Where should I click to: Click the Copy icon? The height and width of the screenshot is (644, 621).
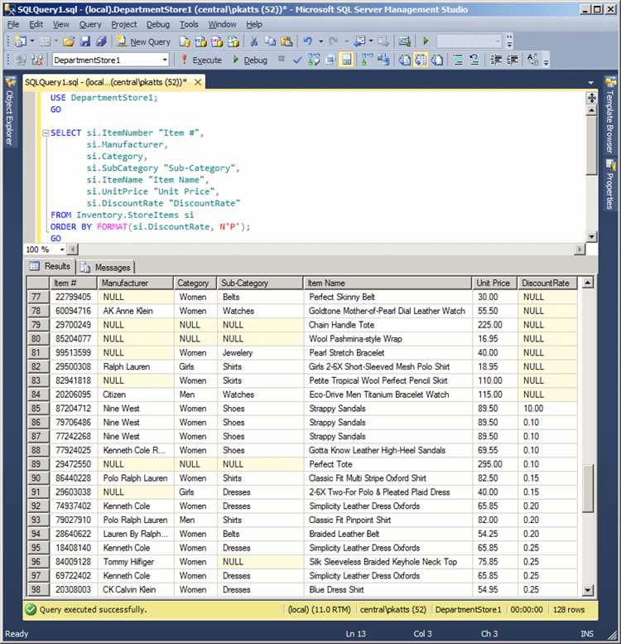point(270,41)
